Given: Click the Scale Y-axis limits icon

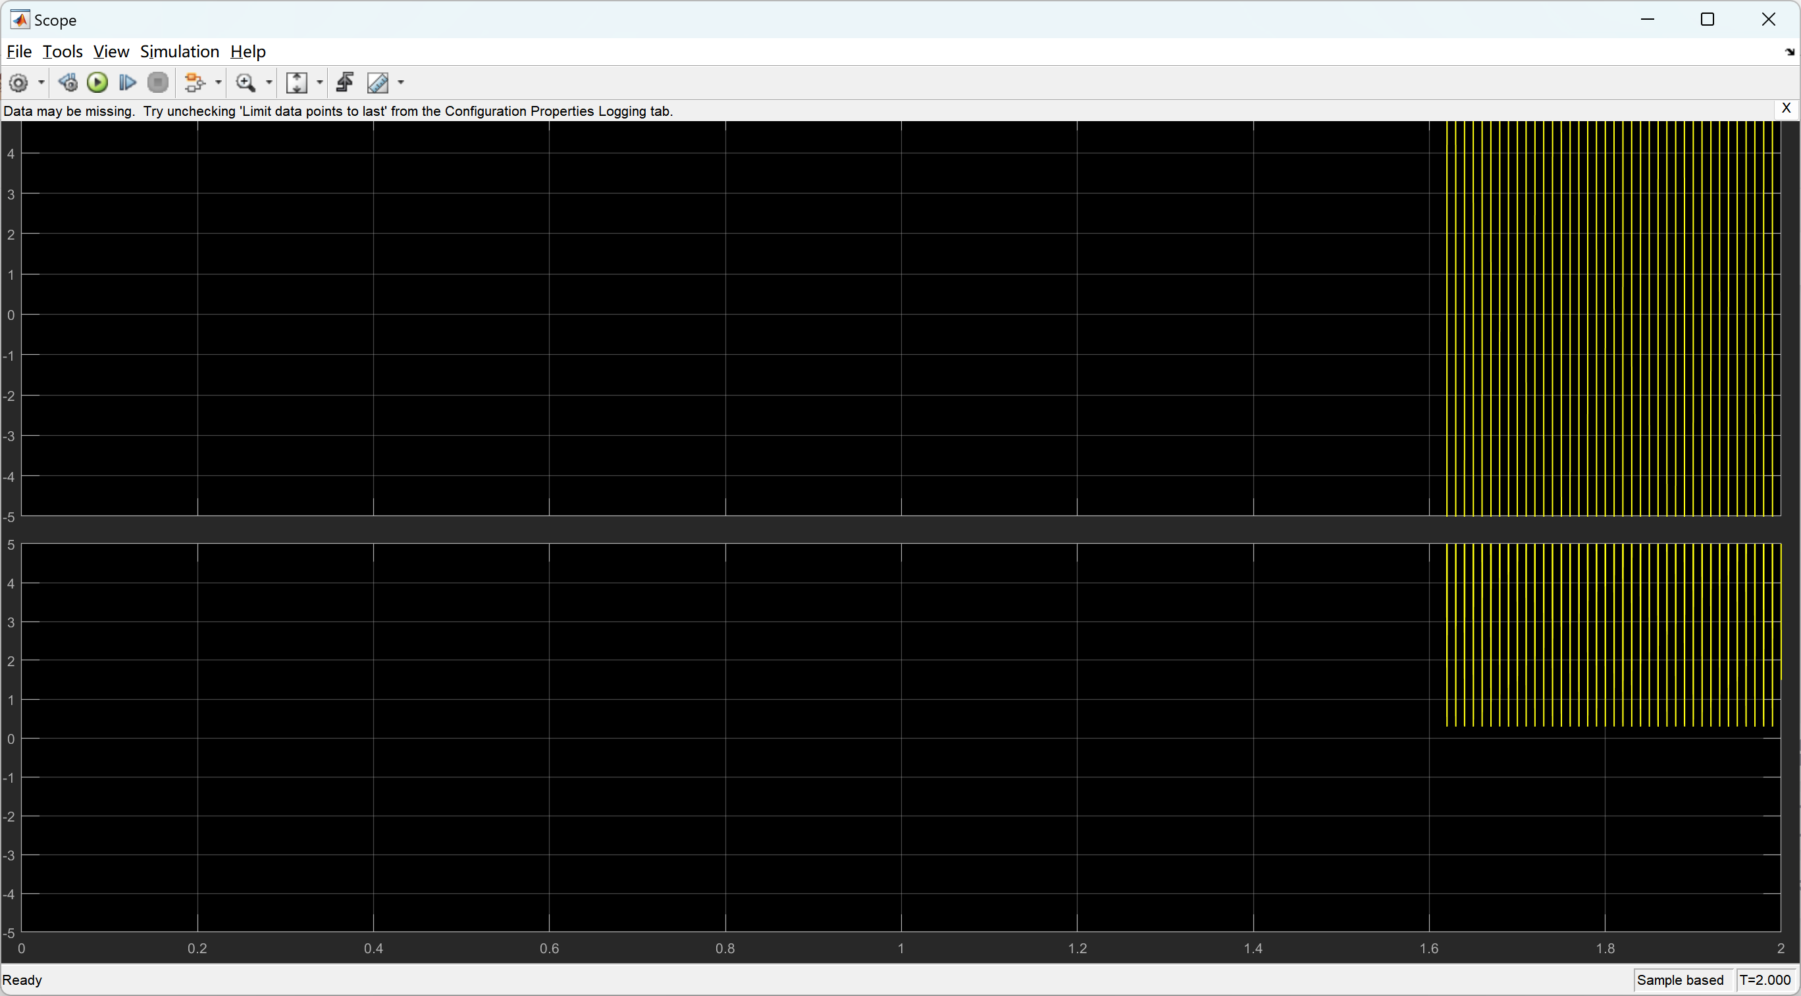Looking at the screenshot, I should [297, 82].
